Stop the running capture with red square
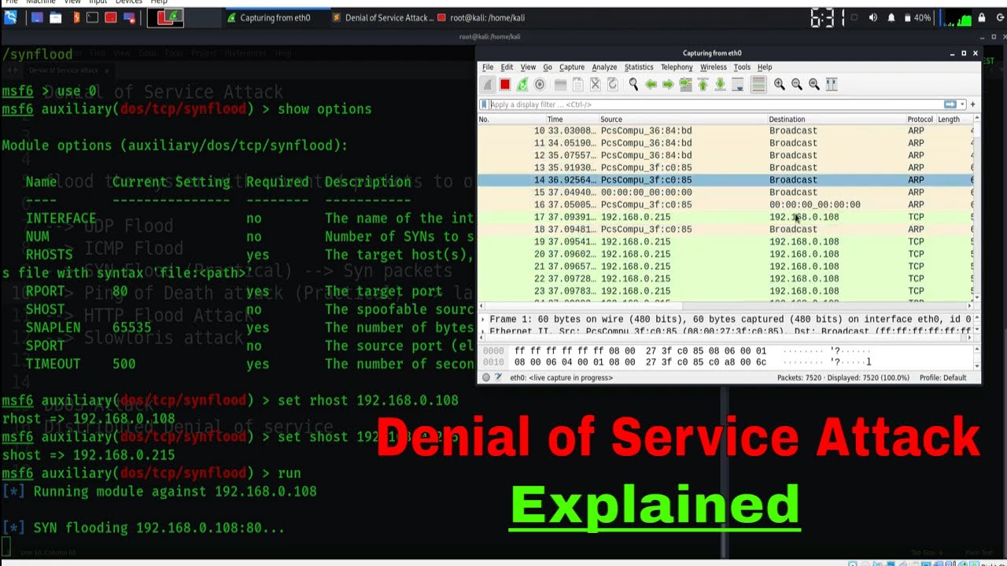 (505, 85)
